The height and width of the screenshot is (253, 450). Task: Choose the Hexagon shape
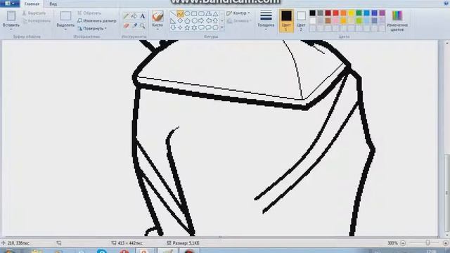(194, 20)
